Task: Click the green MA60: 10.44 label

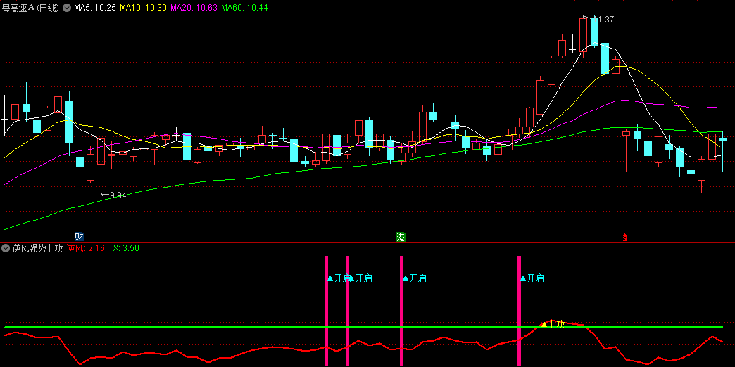Action: 245,8
